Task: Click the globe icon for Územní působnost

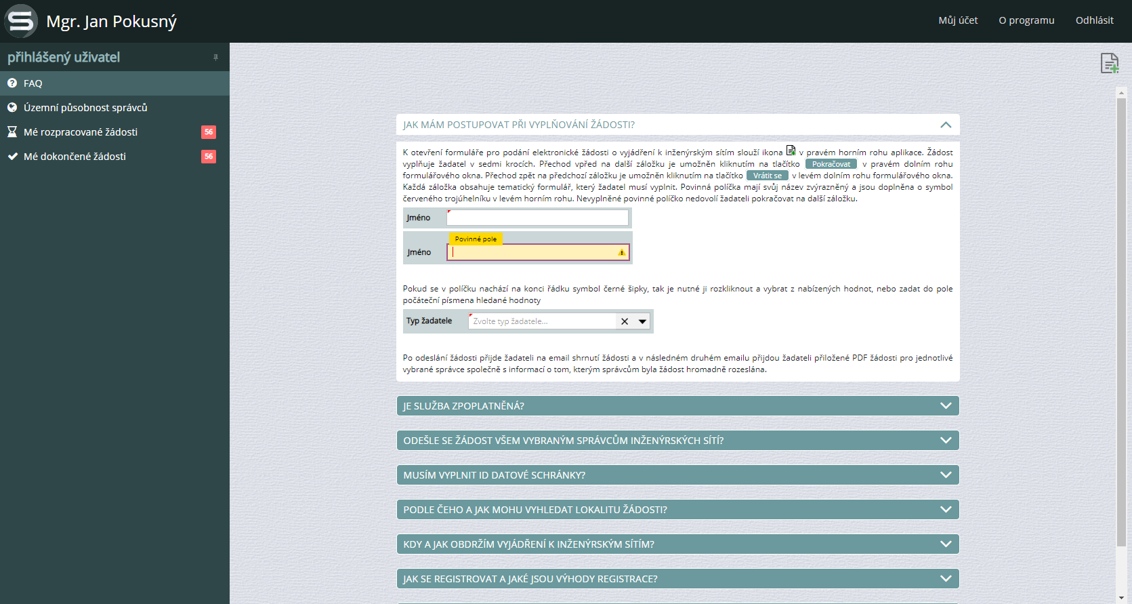Action: point(12,107)
